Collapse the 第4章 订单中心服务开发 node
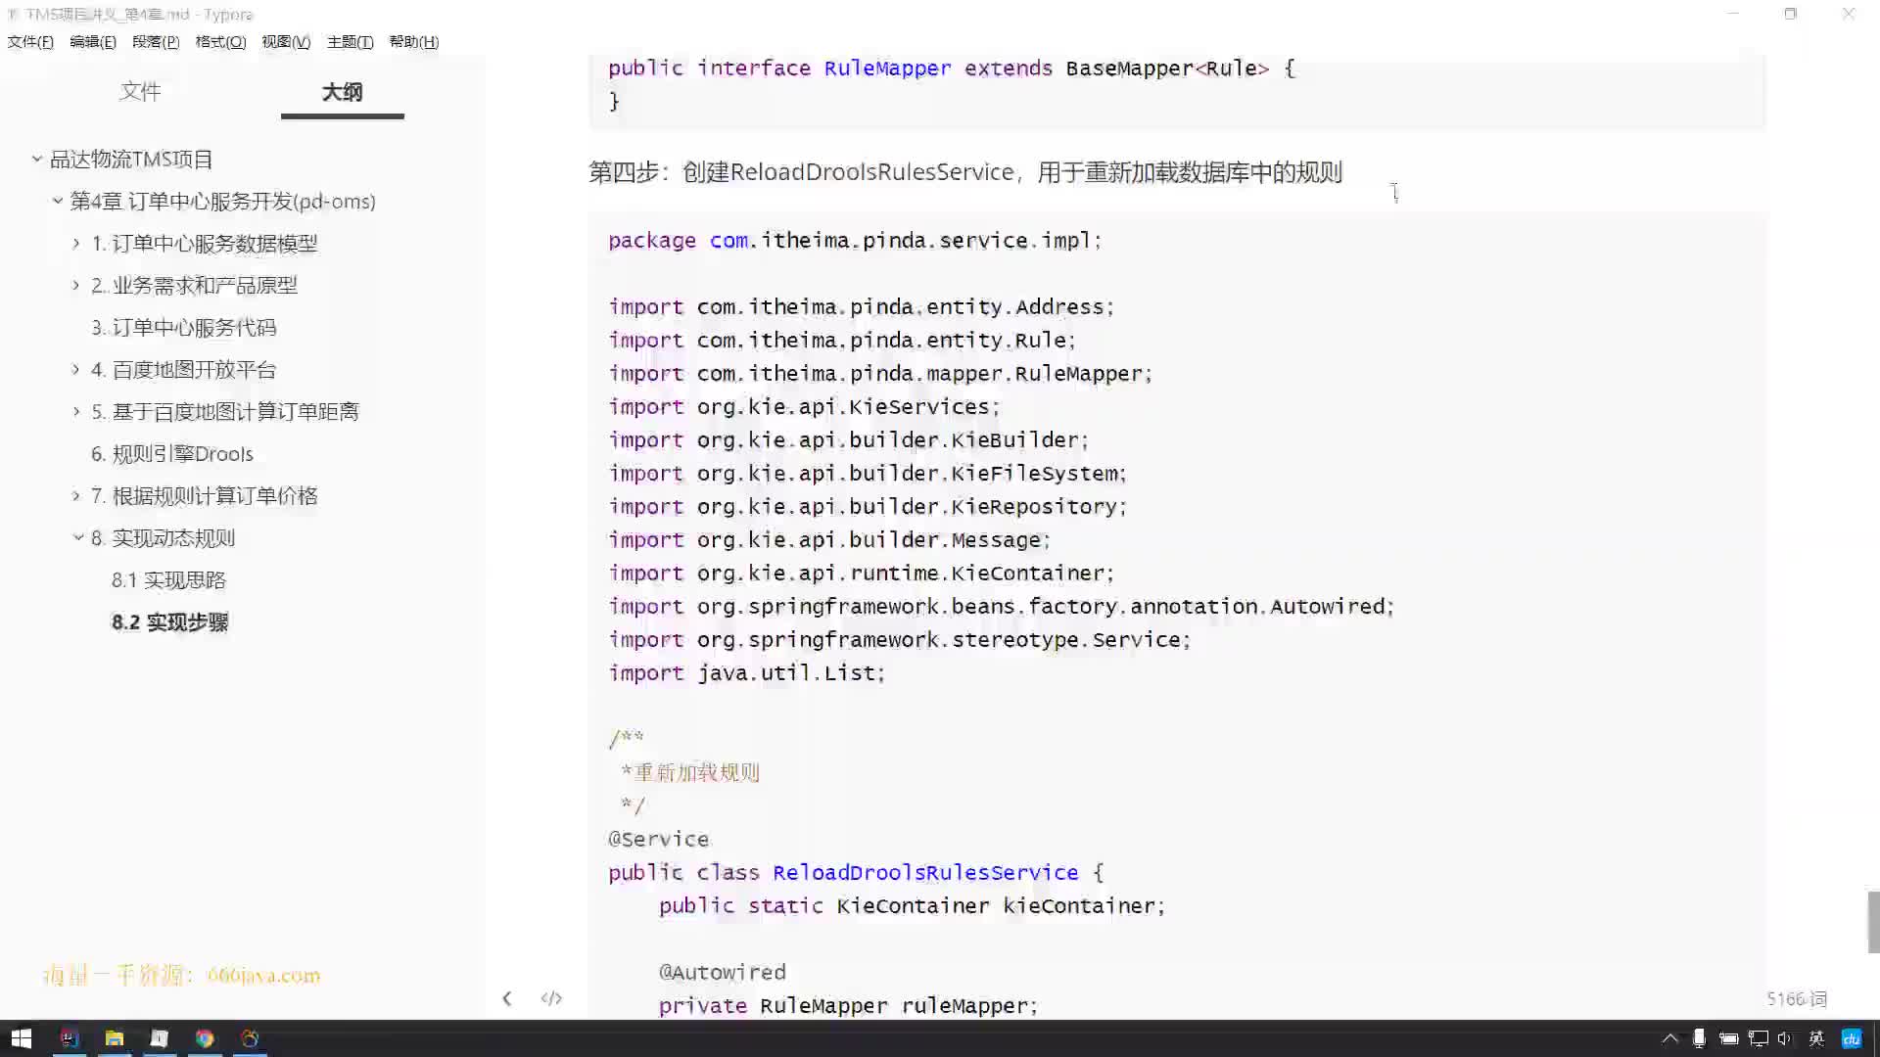This screenshot has height=1057, width=1880. [58, 201]
